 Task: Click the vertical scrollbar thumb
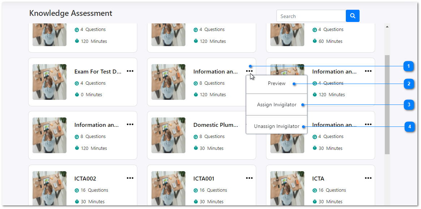387,104
